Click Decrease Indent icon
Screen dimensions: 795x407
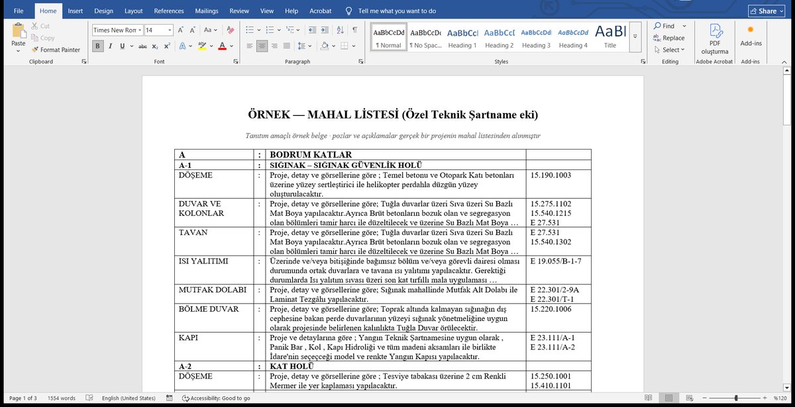312,30
